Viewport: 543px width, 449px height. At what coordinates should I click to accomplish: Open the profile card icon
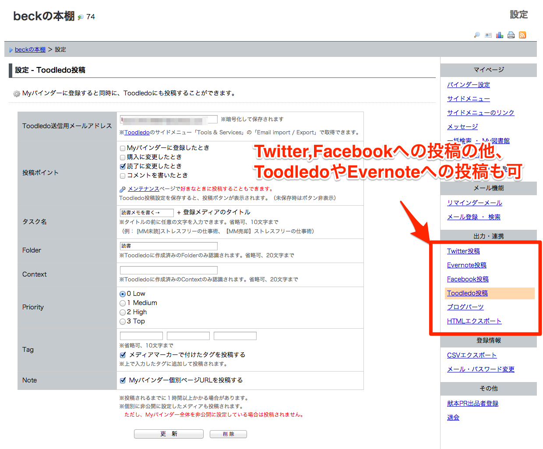tap(488, 35)
